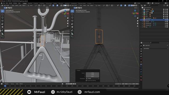This screenshot has height=95, width=169.
Task: Select the Scale tool in right viewport
Action: pos(72,24)
